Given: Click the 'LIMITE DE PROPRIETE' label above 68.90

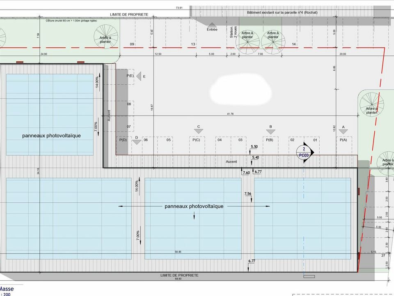Looking at the screenshot, I should [179, 275].
